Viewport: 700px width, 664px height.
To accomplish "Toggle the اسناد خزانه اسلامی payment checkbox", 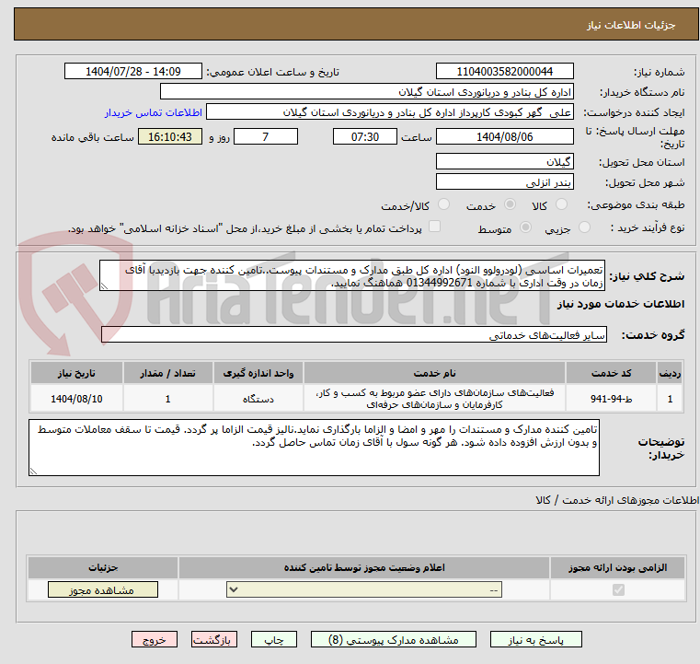I will 434,227.
